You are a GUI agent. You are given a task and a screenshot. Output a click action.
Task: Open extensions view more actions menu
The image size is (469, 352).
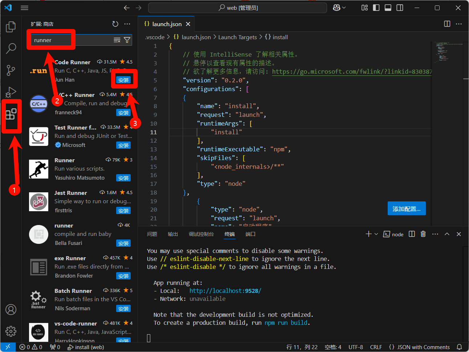click(127, 24)
